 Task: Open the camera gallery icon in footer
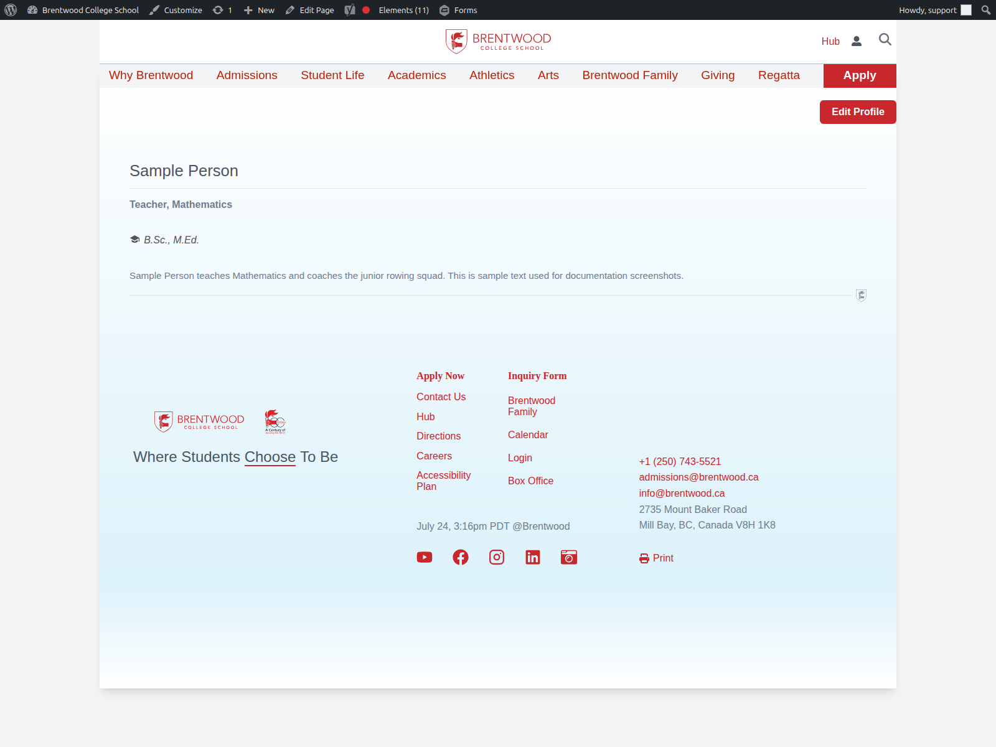coord(569,557)
